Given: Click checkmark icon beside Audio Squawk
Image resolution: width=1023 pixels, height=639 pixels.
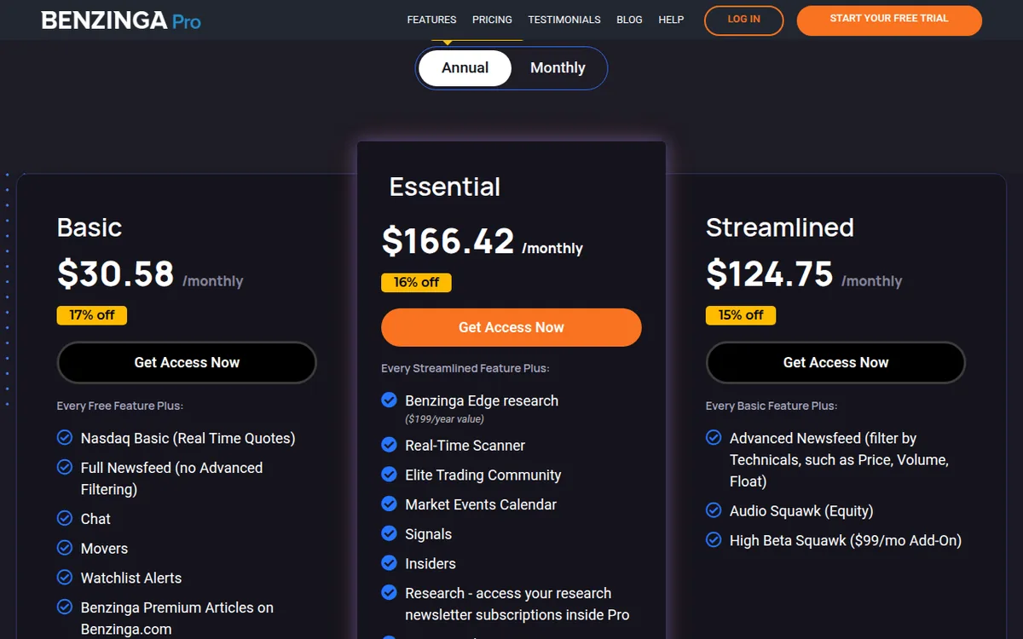Looking at the screenshot, I should [714, 510].
